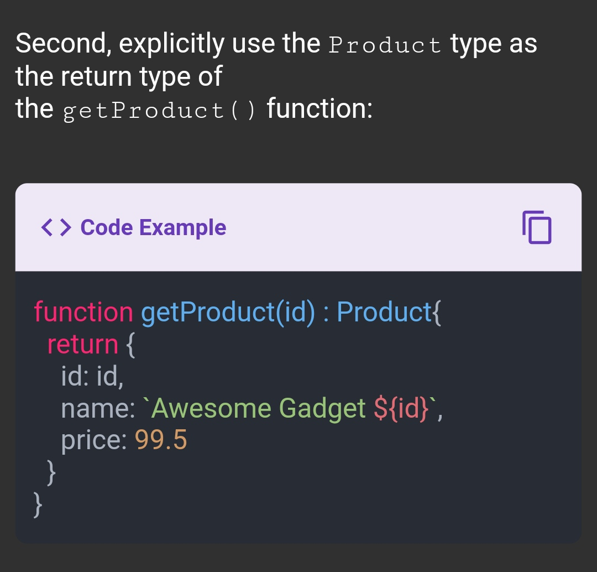
Task: Click the price: property label
Action: pyautogui.click(x=94, y=441)
